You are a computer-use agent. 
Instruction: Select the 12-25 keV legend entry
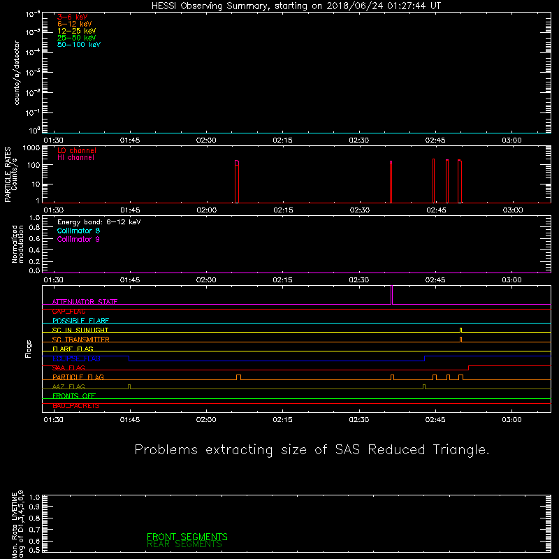click(x=76, y=31)
